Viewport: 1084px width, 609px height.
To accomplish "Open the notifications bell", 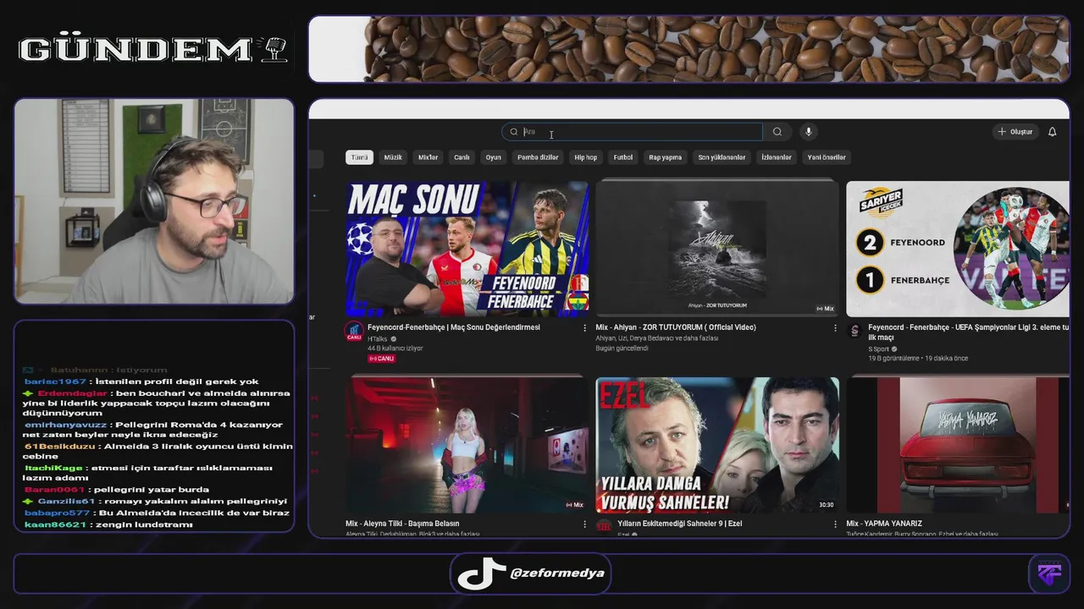I will click(1053, 132).
